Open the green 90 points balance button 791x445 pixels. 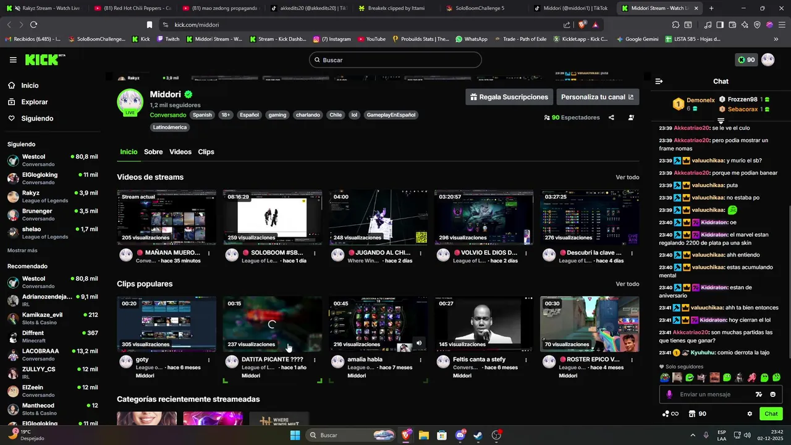(747, 60)
